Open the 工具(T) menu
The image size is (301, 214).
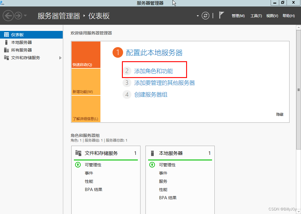tap(256, 16)
